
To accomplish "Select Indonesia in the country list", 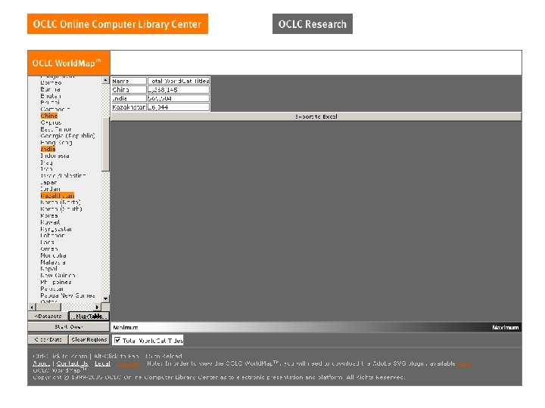I will [54, 156].
